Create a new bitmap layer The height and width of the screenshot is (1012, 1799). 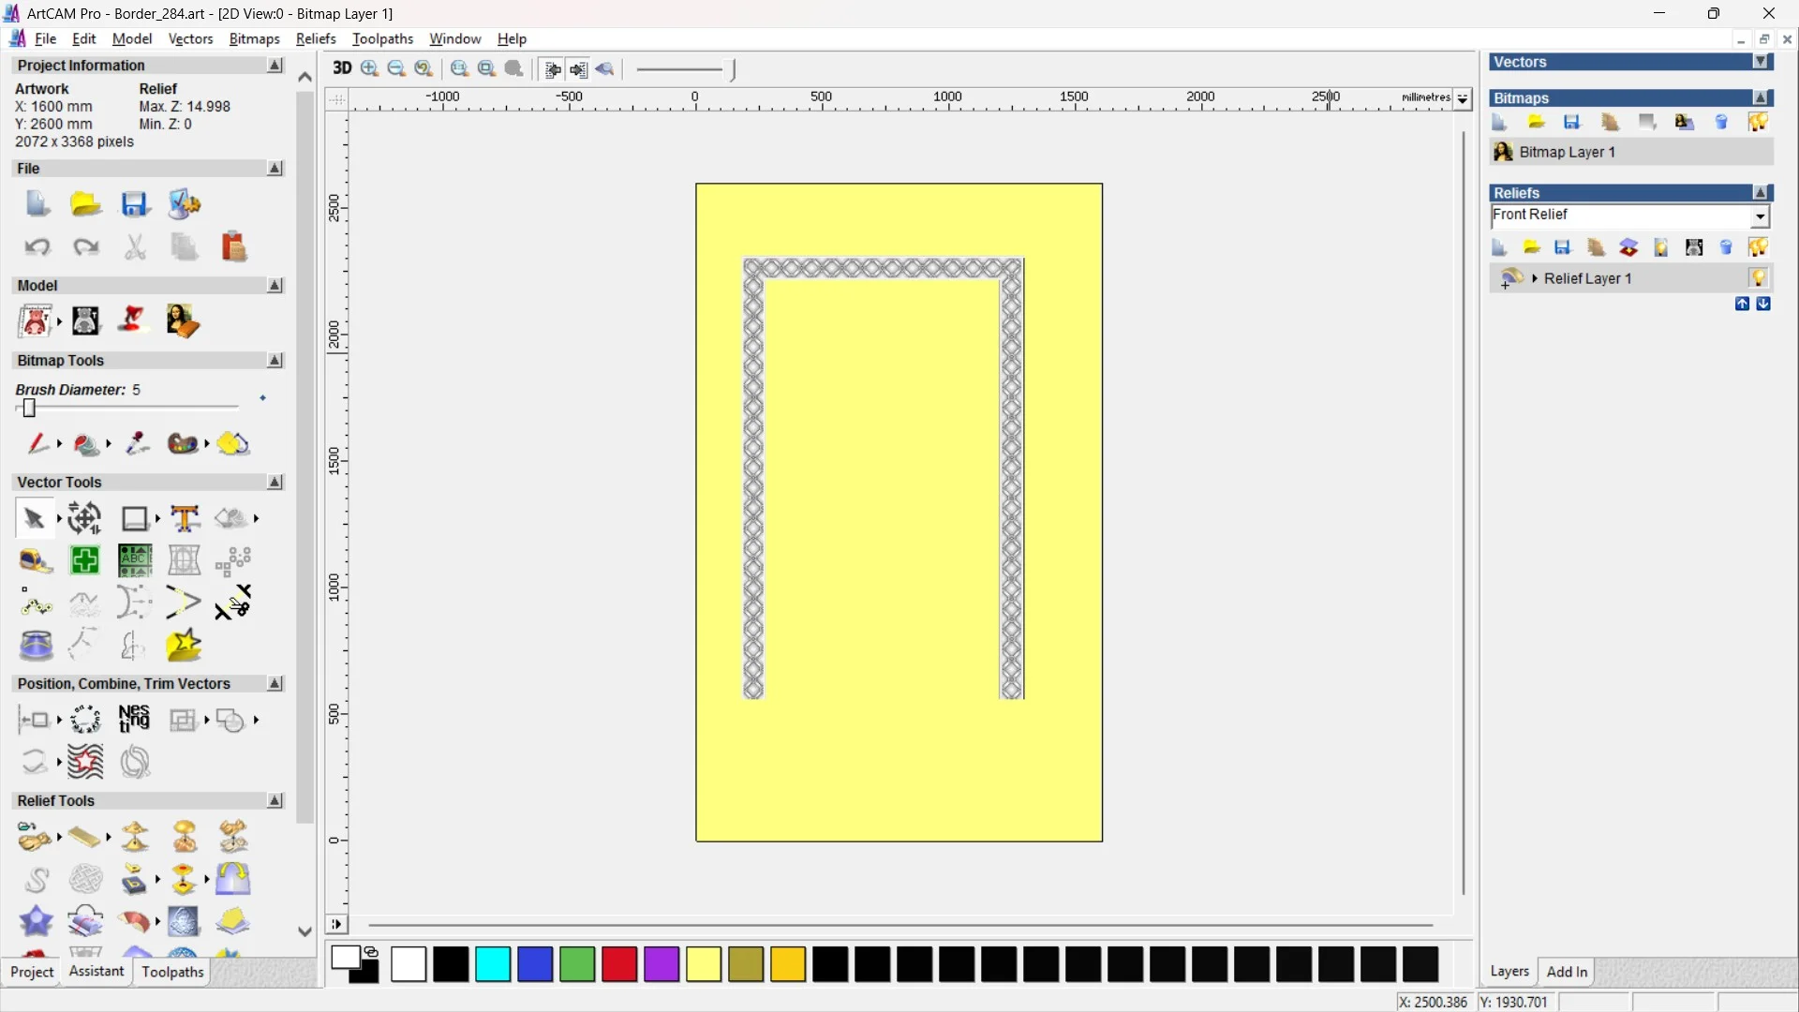pyautogui.click(x=1499, y=122)
